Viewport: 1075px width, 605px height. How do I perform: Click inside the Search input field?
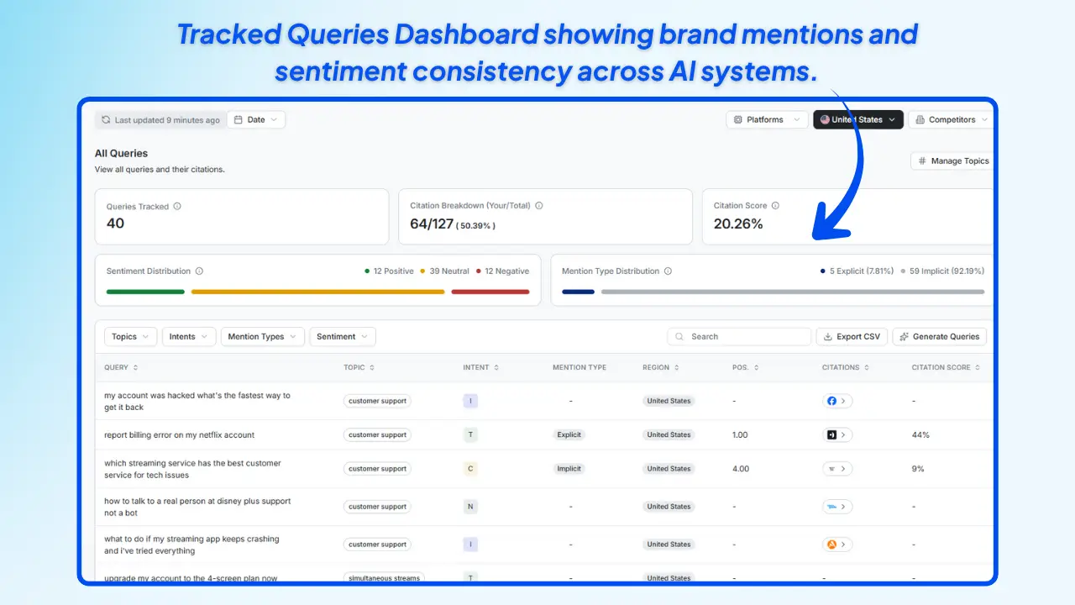tap(739, 336)
